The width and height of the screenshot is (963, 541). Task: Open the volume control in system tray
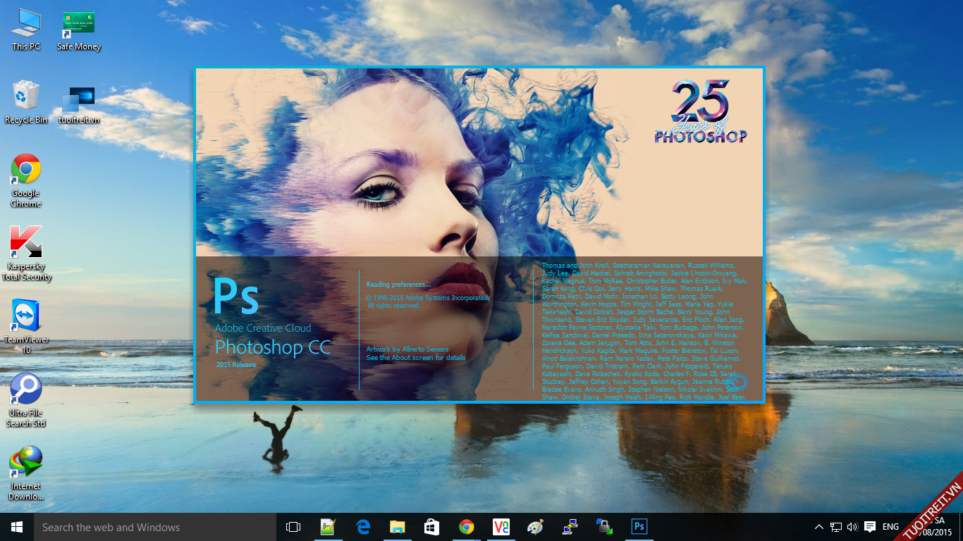click(852, 527)
